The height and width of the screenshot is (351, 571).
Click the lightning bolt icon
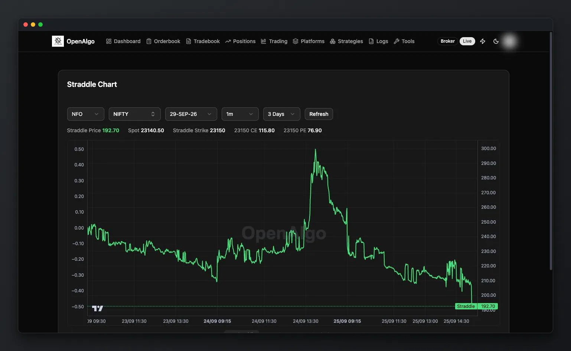pyautogui.click(x=483, y=41)
